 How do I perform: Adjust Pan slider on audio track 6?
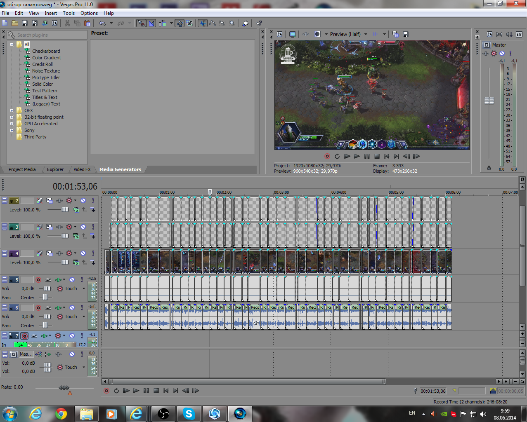coord(45,326)
